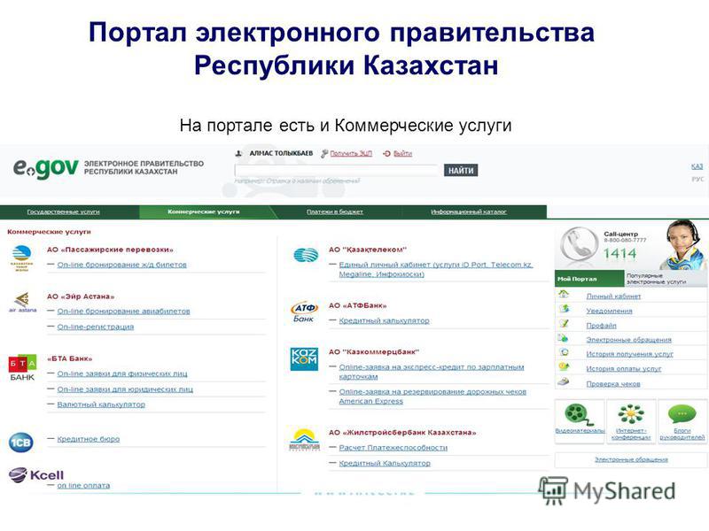The width and height of the screenshot is (709, 531).
Task: Open the American Express дорожных чеков link
Action: pyautogui.click(x=432, y=396)
